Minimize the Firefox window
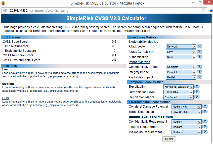Image resolution: width=213 pixels, height=144 pixels. 193,3
